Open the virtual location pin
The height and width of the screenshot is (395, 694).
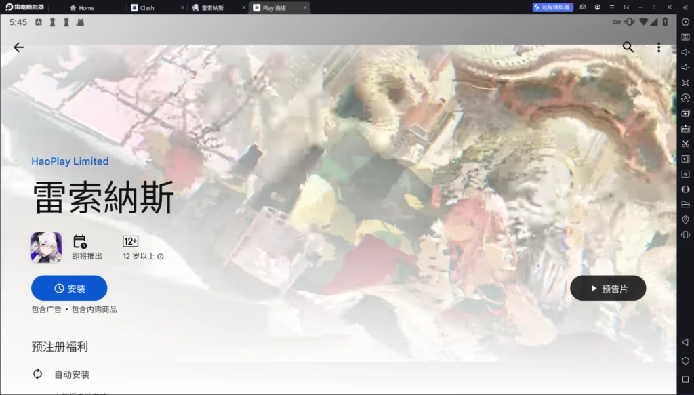[686, 220]
